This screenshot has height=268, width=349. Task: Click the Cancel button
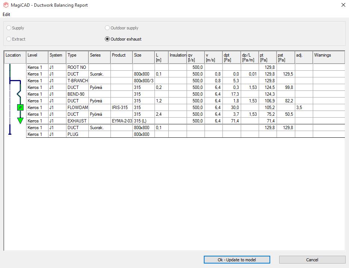click(x=312, y=260)
